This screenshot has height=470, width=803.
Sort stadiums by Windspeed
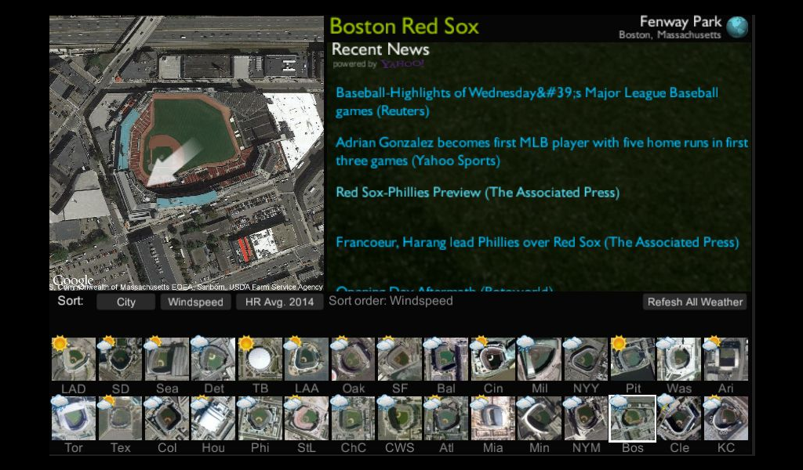pos(195,302)
